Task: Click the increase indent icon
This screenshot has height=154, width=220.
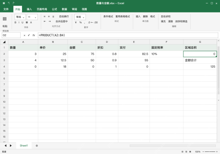Action: click(49, 21)
